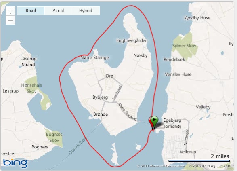Click the Orø-Holbæk ferry route label

click(x=78, y=146)
